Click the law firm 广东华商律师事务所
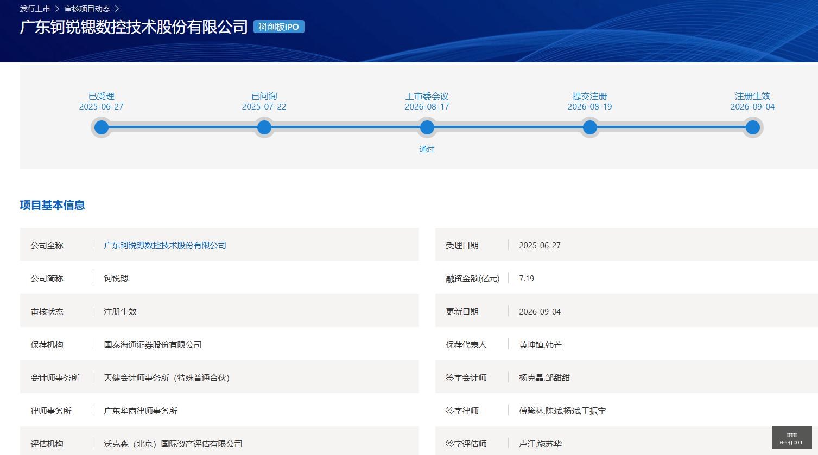The height and width of the screenshot is (455, 818). 141,411
